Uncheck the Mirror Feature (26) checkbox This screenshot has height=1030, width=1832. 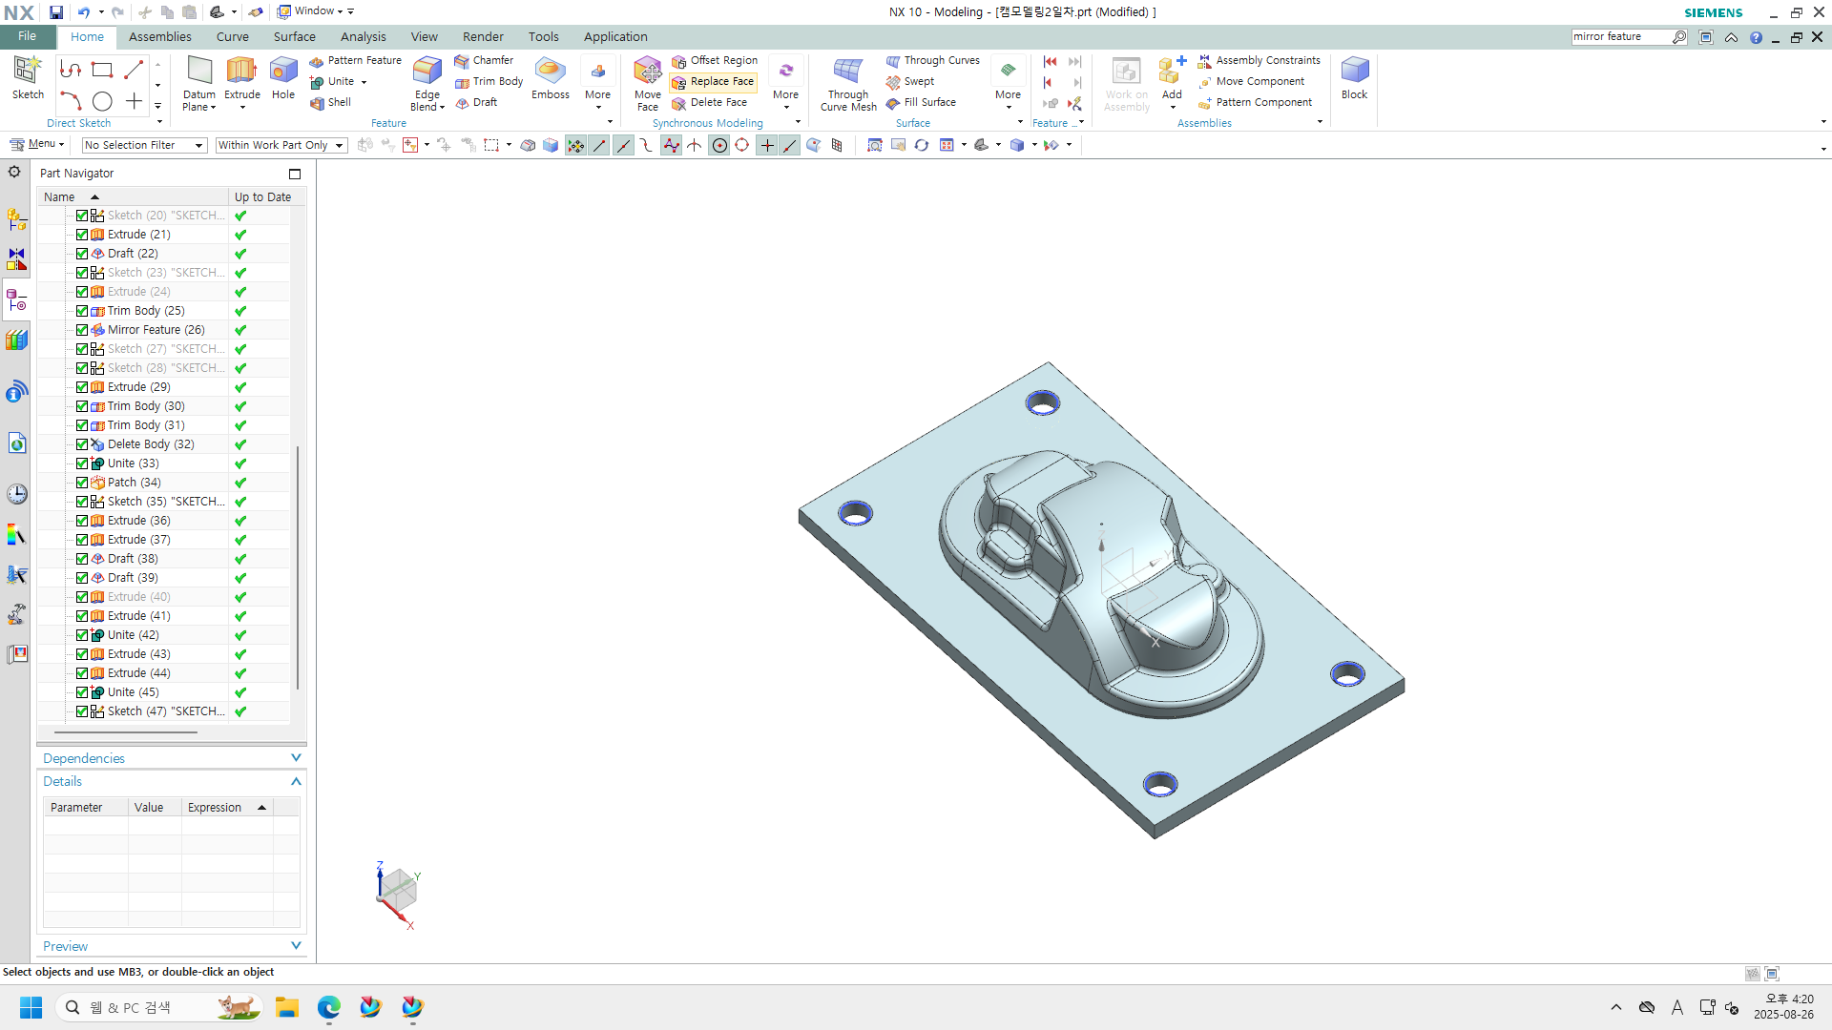82,330
